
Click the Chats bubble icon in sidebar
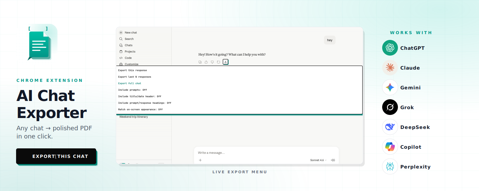tap(121, 45)
